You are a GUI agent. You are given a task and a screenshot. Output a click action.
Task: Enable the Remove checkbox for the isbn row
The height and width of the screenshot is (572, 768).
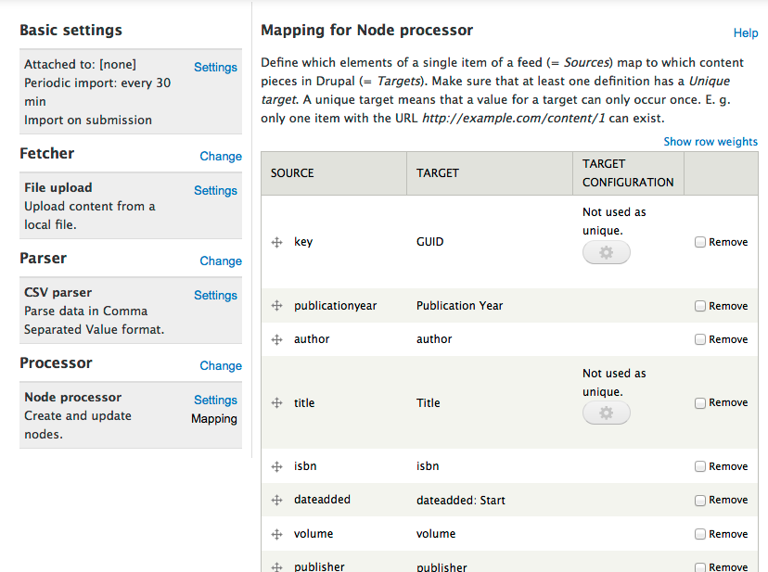(700, 466)
